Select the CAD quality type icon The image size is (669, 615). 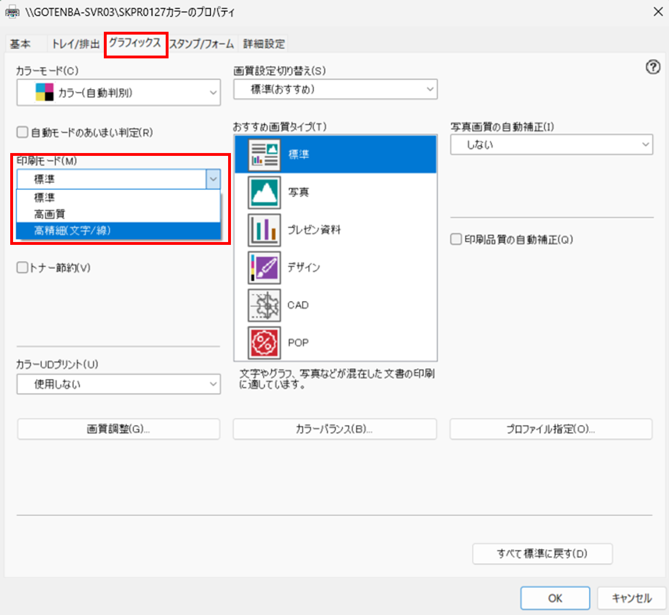click(264, 305)
